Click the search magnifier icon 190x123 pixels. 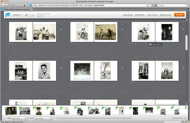coord(187,5)
